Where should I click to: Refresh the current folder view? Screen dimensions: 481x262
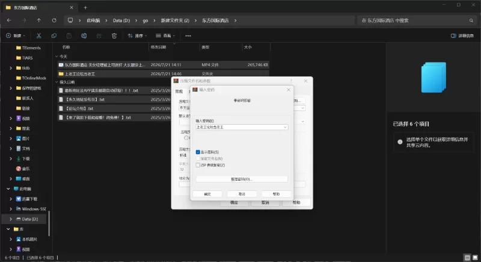[54, 20]
